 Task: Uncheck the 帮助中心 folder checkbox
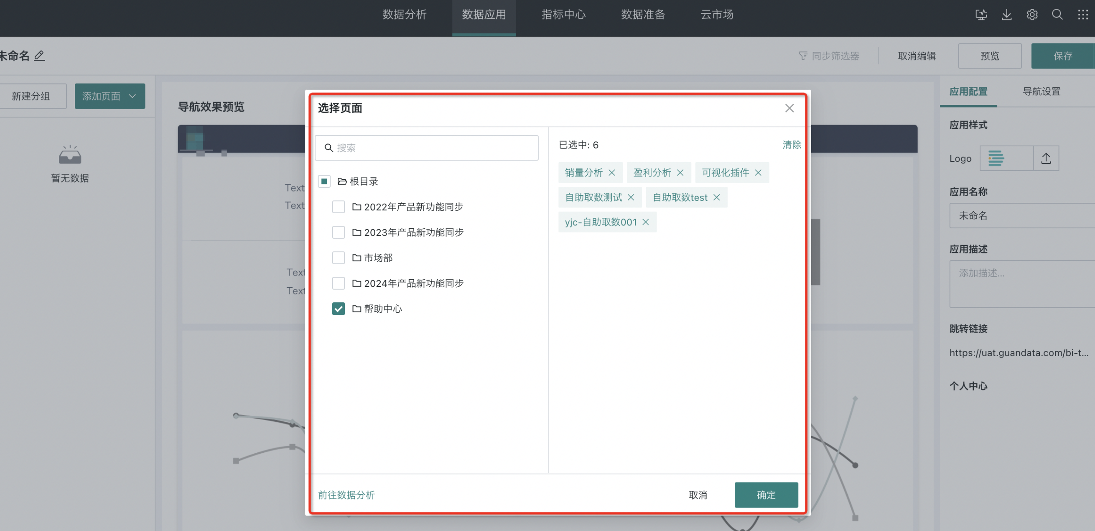339,309
